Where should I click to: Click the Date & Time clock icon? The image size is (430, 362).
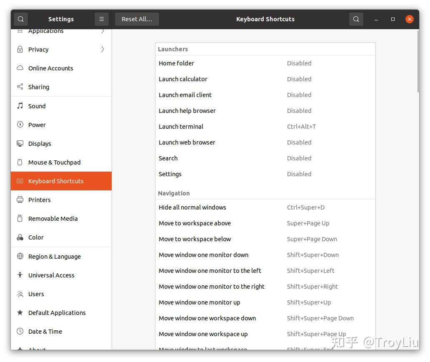[x=20, y=331]
